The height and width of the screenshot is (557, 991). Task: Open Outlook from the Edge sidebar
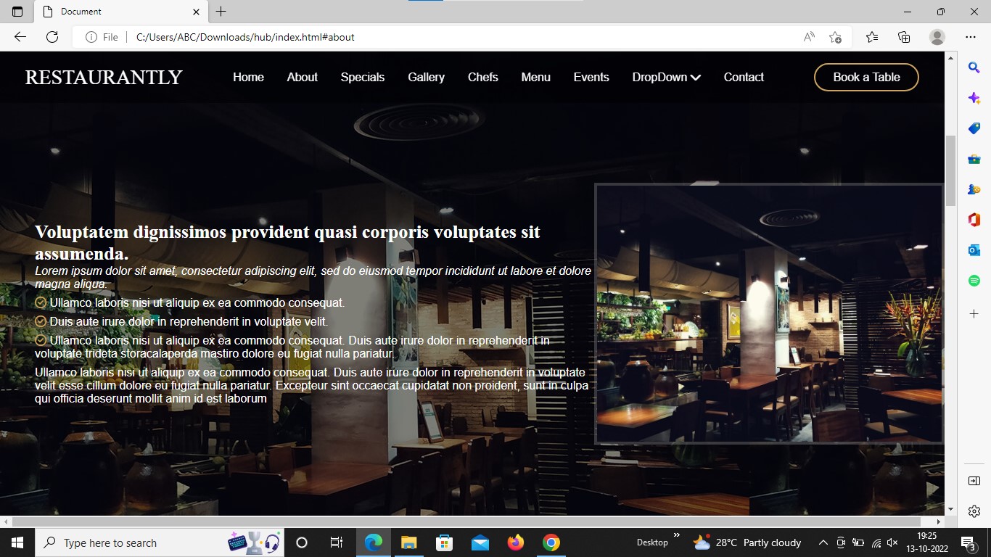[x=974, y=249]
